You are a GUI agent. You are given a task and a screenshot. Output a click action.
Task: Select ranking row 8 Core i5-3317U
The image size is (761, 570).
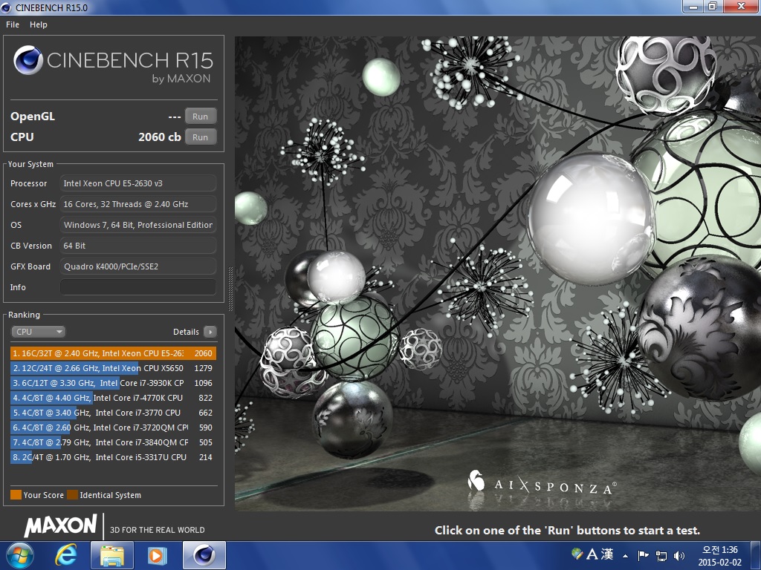113,457
